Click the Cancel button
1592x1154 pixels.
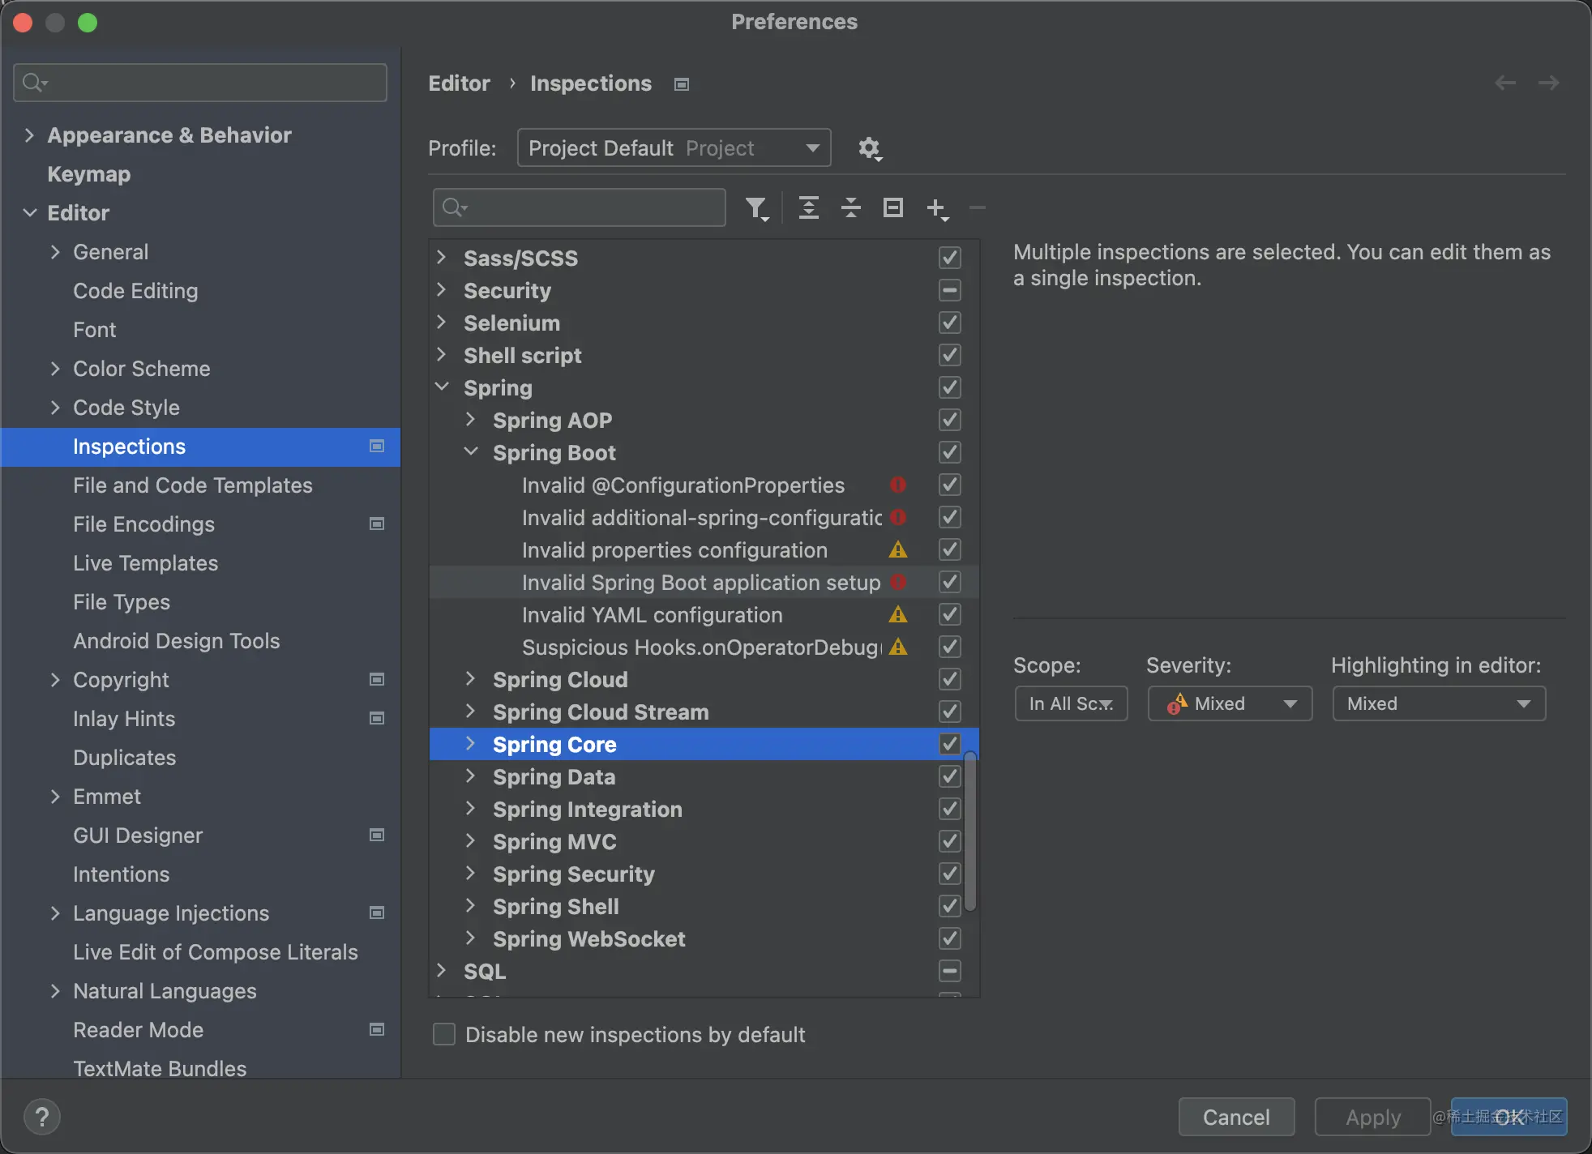(x=1235, y=1117)
